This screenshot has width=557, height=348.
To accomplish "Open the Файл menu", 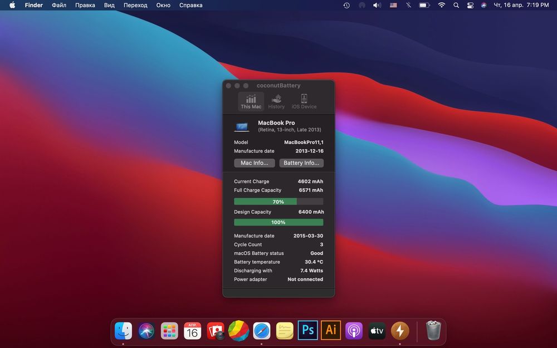I will coord(59,5).
